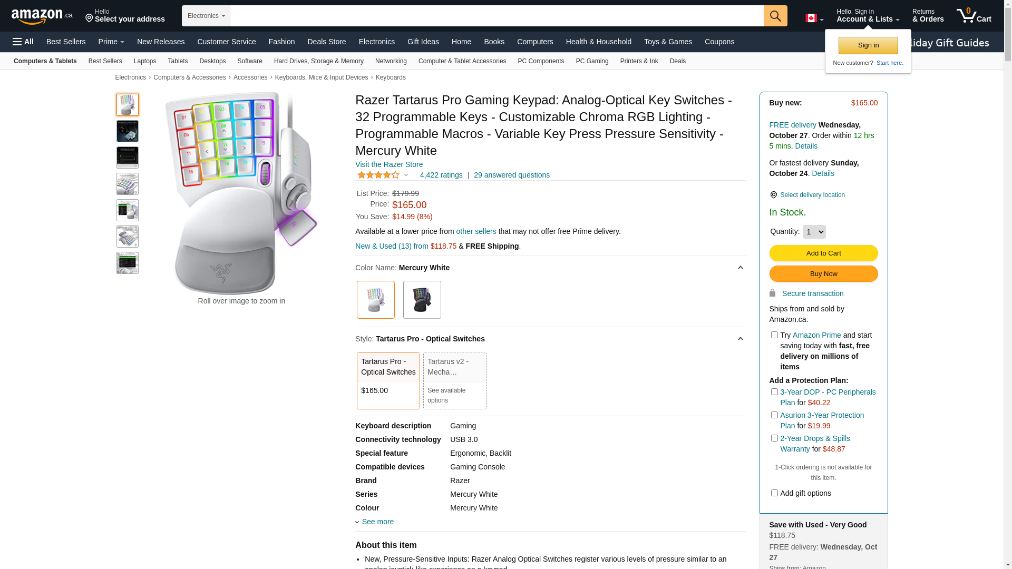Open the Electronics search category dropdown
Screen dimensions: 1012x569
pyautogui.click(x=206, y=16)
